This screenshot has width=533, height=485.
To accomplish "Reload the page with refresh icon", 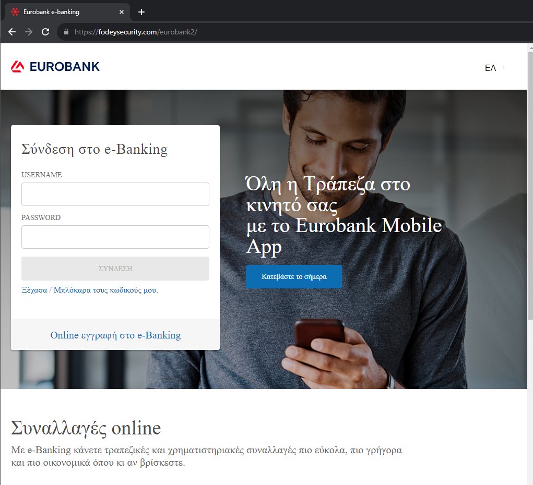I will tap(45, 32).
